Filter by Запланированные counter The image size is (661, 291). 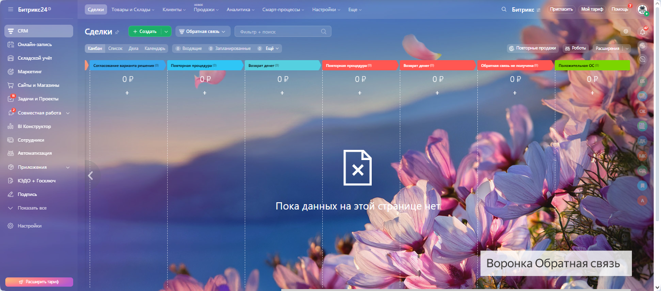[230, 48]
